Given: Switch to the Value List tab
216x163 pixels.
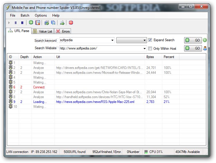Looking at the screenshot, I should click(x=43, y=31).
